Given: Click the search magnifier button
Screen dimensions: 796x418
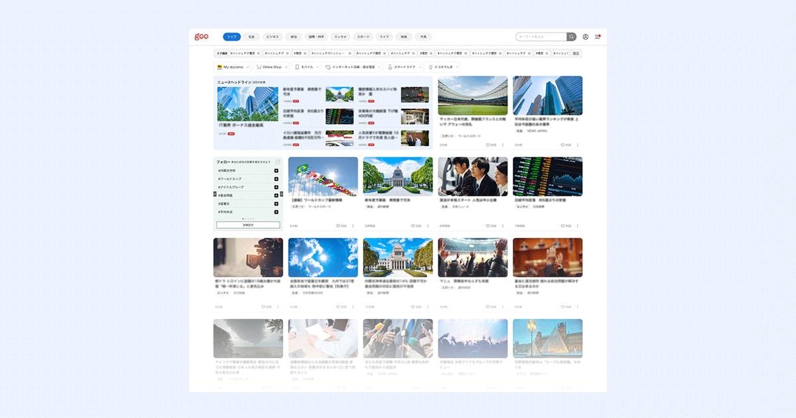Looking at the screenshot, I should [571, 36].
